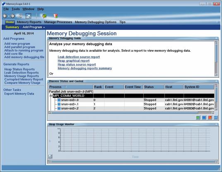
Task: Open the Tools menu
Action: click(16, 9)
